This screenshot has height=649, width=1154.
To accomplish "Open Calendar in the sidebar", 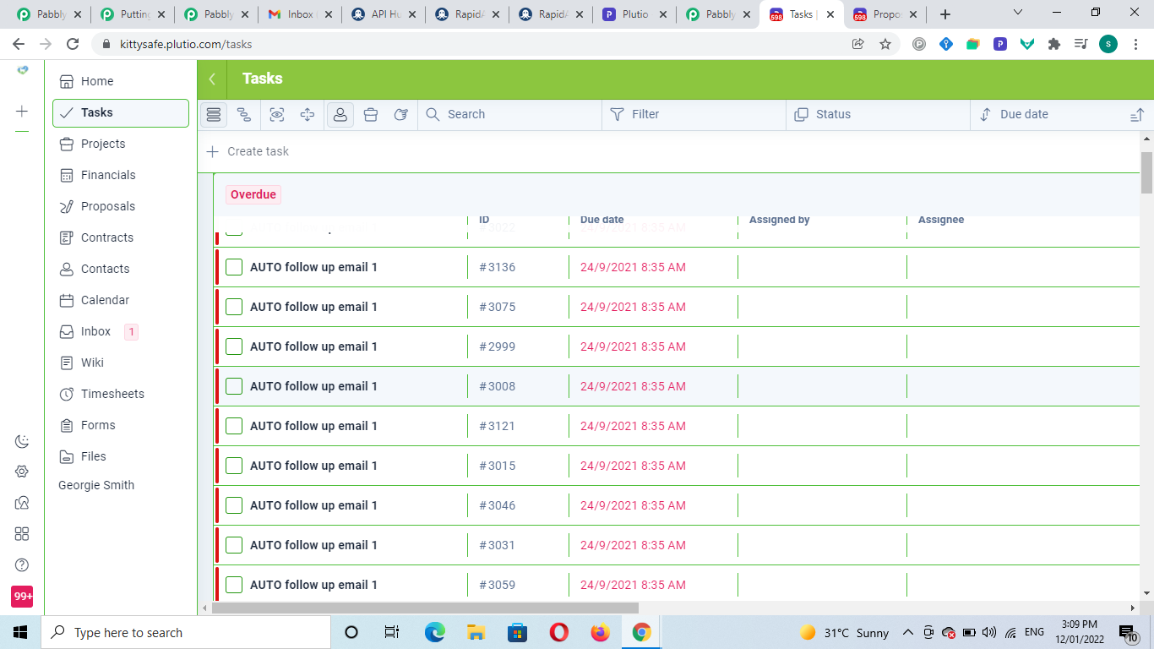I will coord(121,300).
